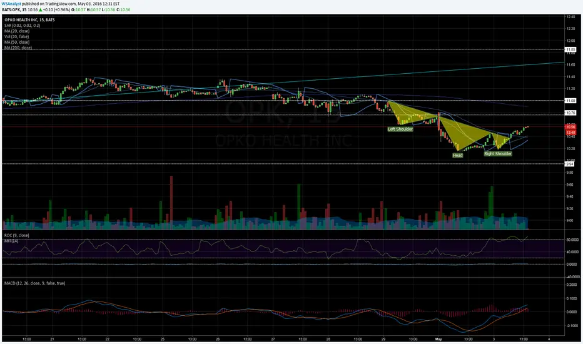Click the 12.00 price axis value

click(x=570, y=41)
